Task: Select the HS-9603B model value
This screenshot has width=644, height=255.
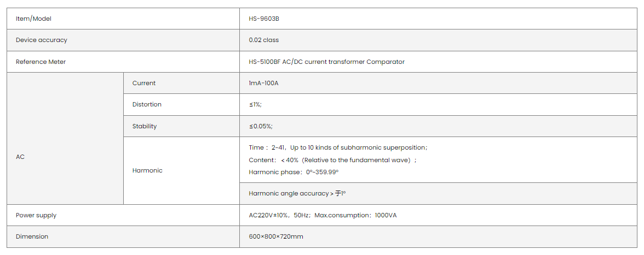Action: coord(264,19)
